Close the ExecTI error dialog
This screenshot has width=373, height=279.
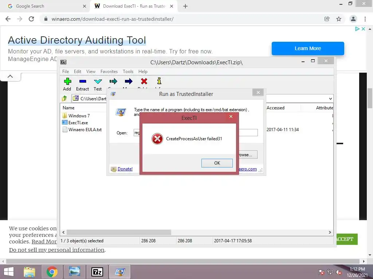point(231,116)
